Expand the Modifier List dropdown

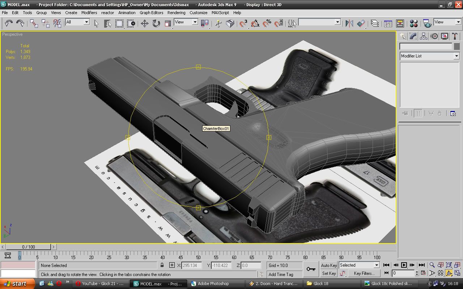(429, 56)
